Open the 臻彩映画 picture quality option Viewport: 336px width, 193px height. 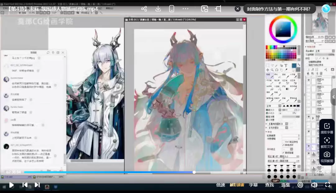click(x=237, y=185)
